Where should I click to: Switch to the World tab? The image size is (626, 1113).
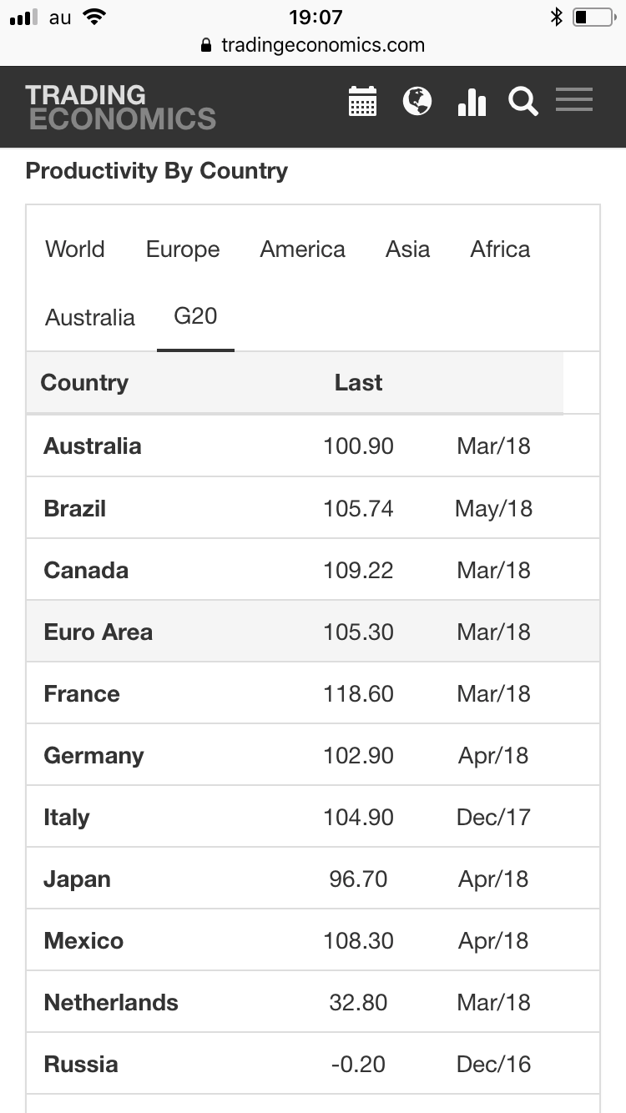point(75,249)
